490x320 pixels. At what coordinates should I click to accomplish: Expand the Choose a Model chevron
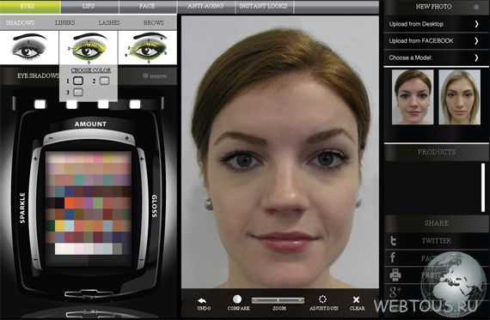point(476,57)
